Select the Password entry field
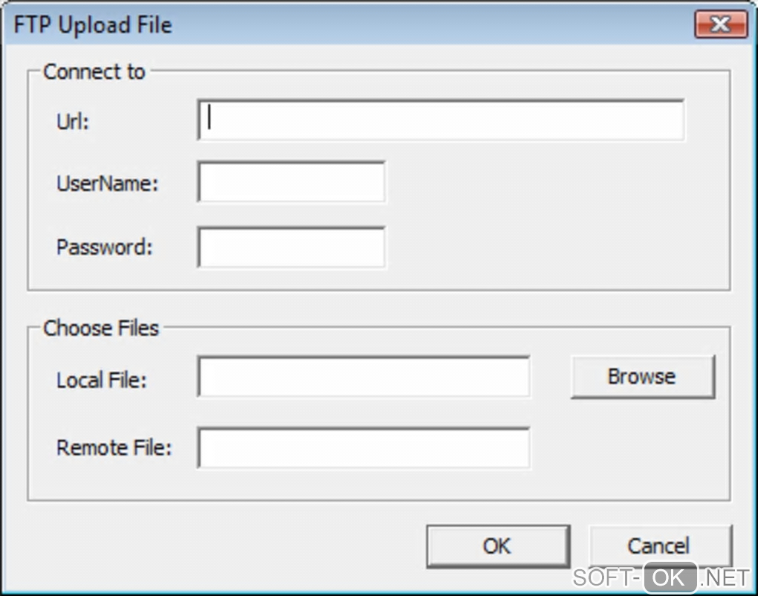This screenshot has height=596, width=758. click(291, 247)
